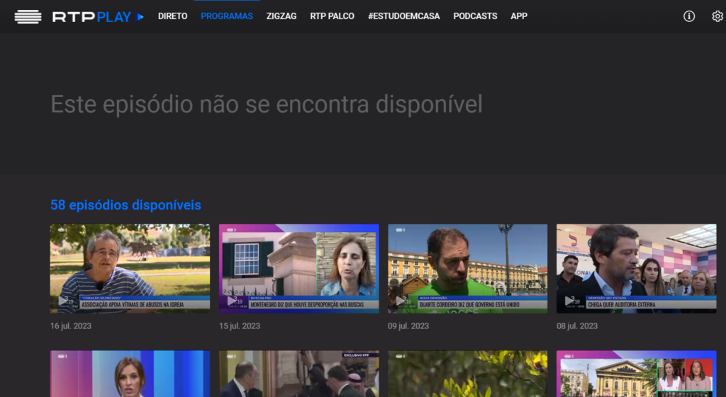This screenshot has height=397, width=726.
Task: Open the info circle icon
Action: coord(688,16)
